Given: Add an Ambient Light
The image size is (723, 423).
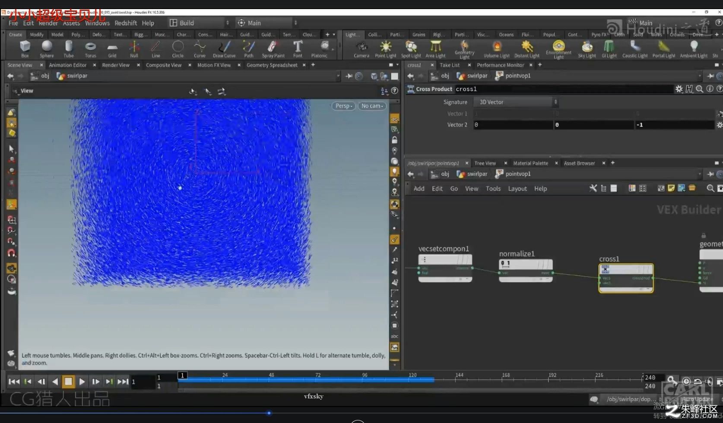Looking at the screenshot, I should pyautogui.click(x=694, y=49).
